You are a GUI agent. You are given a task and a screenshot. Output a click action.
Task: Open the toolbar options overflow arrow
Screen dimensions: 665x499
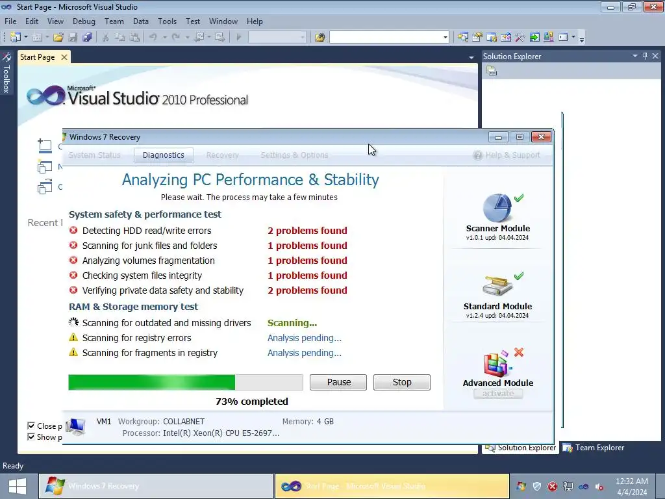click(582, 39)
